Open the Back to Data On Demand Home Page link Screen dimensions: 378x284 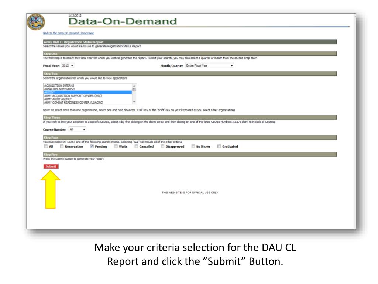68,33
